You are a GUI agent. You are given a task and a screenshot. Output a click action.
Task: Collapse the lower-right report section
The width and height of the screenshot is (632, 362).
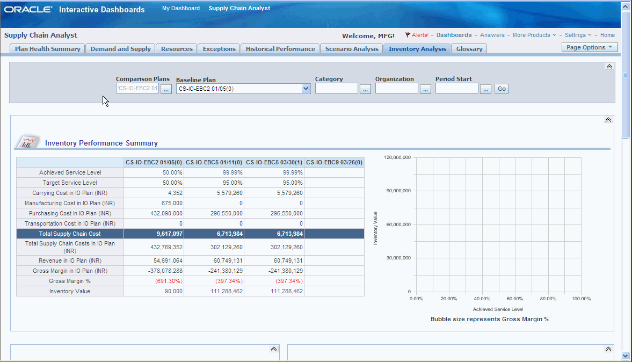(x=608, y=349)
